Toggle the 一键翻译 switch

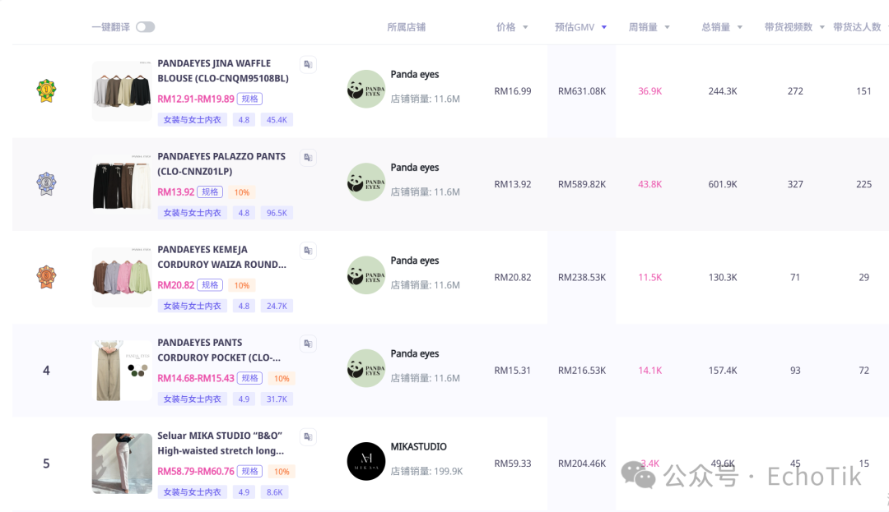click(x=145, y=27)
